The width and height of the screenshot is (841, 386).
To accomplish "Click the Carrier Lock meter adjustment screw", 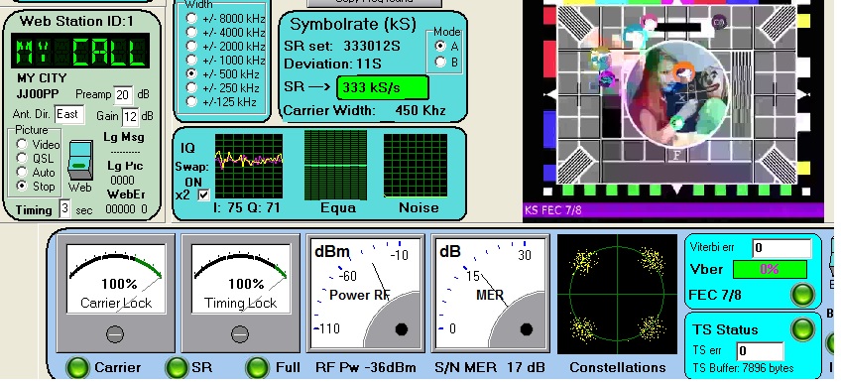I will click(x=115, y=334).
